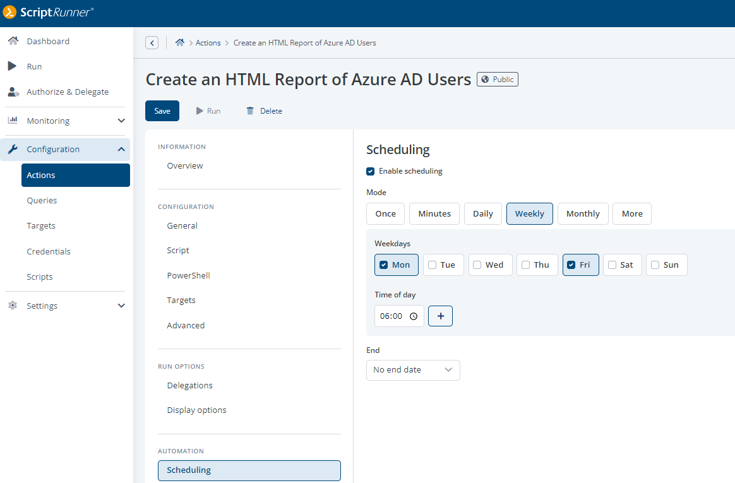Open the Scheduling automation section
Image resolution: width=735 pixels, height=483 pixels.
(249, 470)
